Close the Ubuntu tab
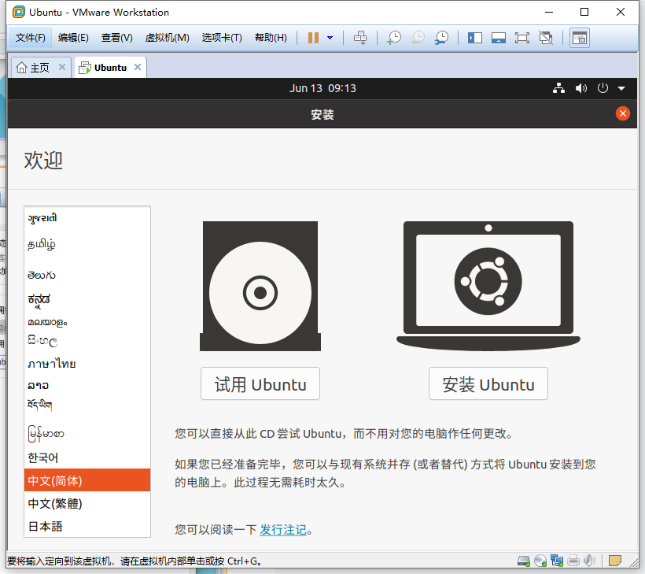Viewport: 645px width, 574px height. pos(138,67)
